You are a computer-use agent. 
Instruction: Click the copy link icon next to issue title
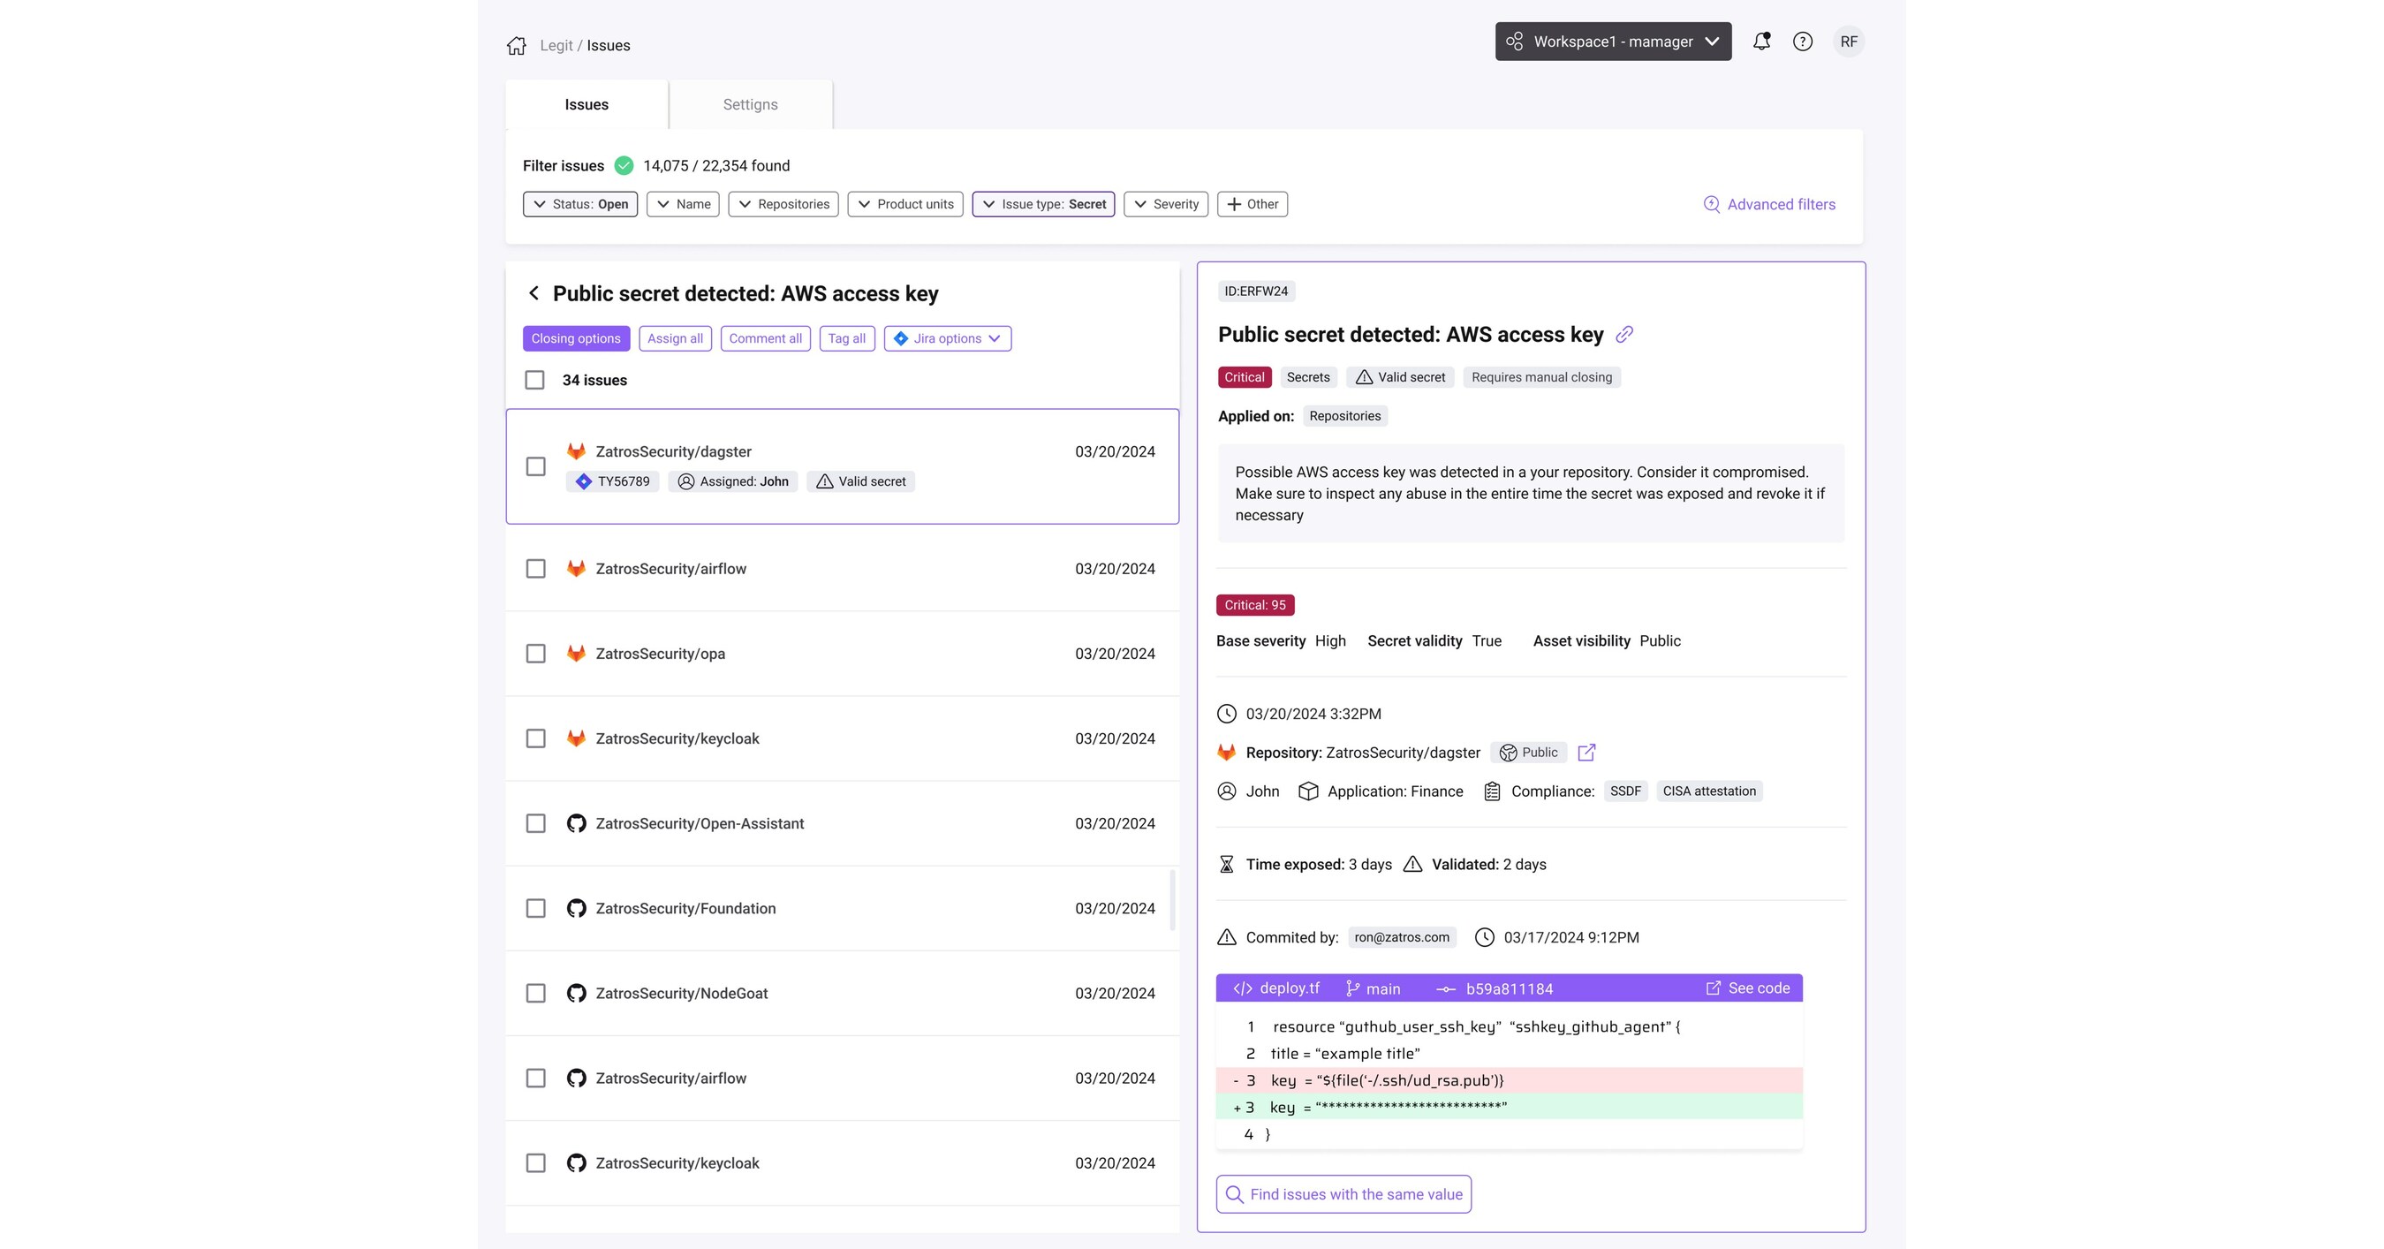1626,334
